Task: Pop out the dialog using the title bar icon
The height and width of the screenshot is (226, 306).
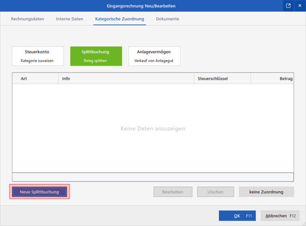Action: 288,6
